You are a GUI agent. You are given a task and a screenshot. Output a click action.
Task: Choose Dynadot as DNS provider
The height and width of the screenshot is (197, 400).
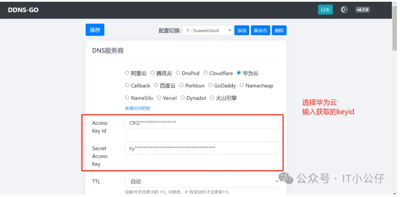[x=183, y=97]
